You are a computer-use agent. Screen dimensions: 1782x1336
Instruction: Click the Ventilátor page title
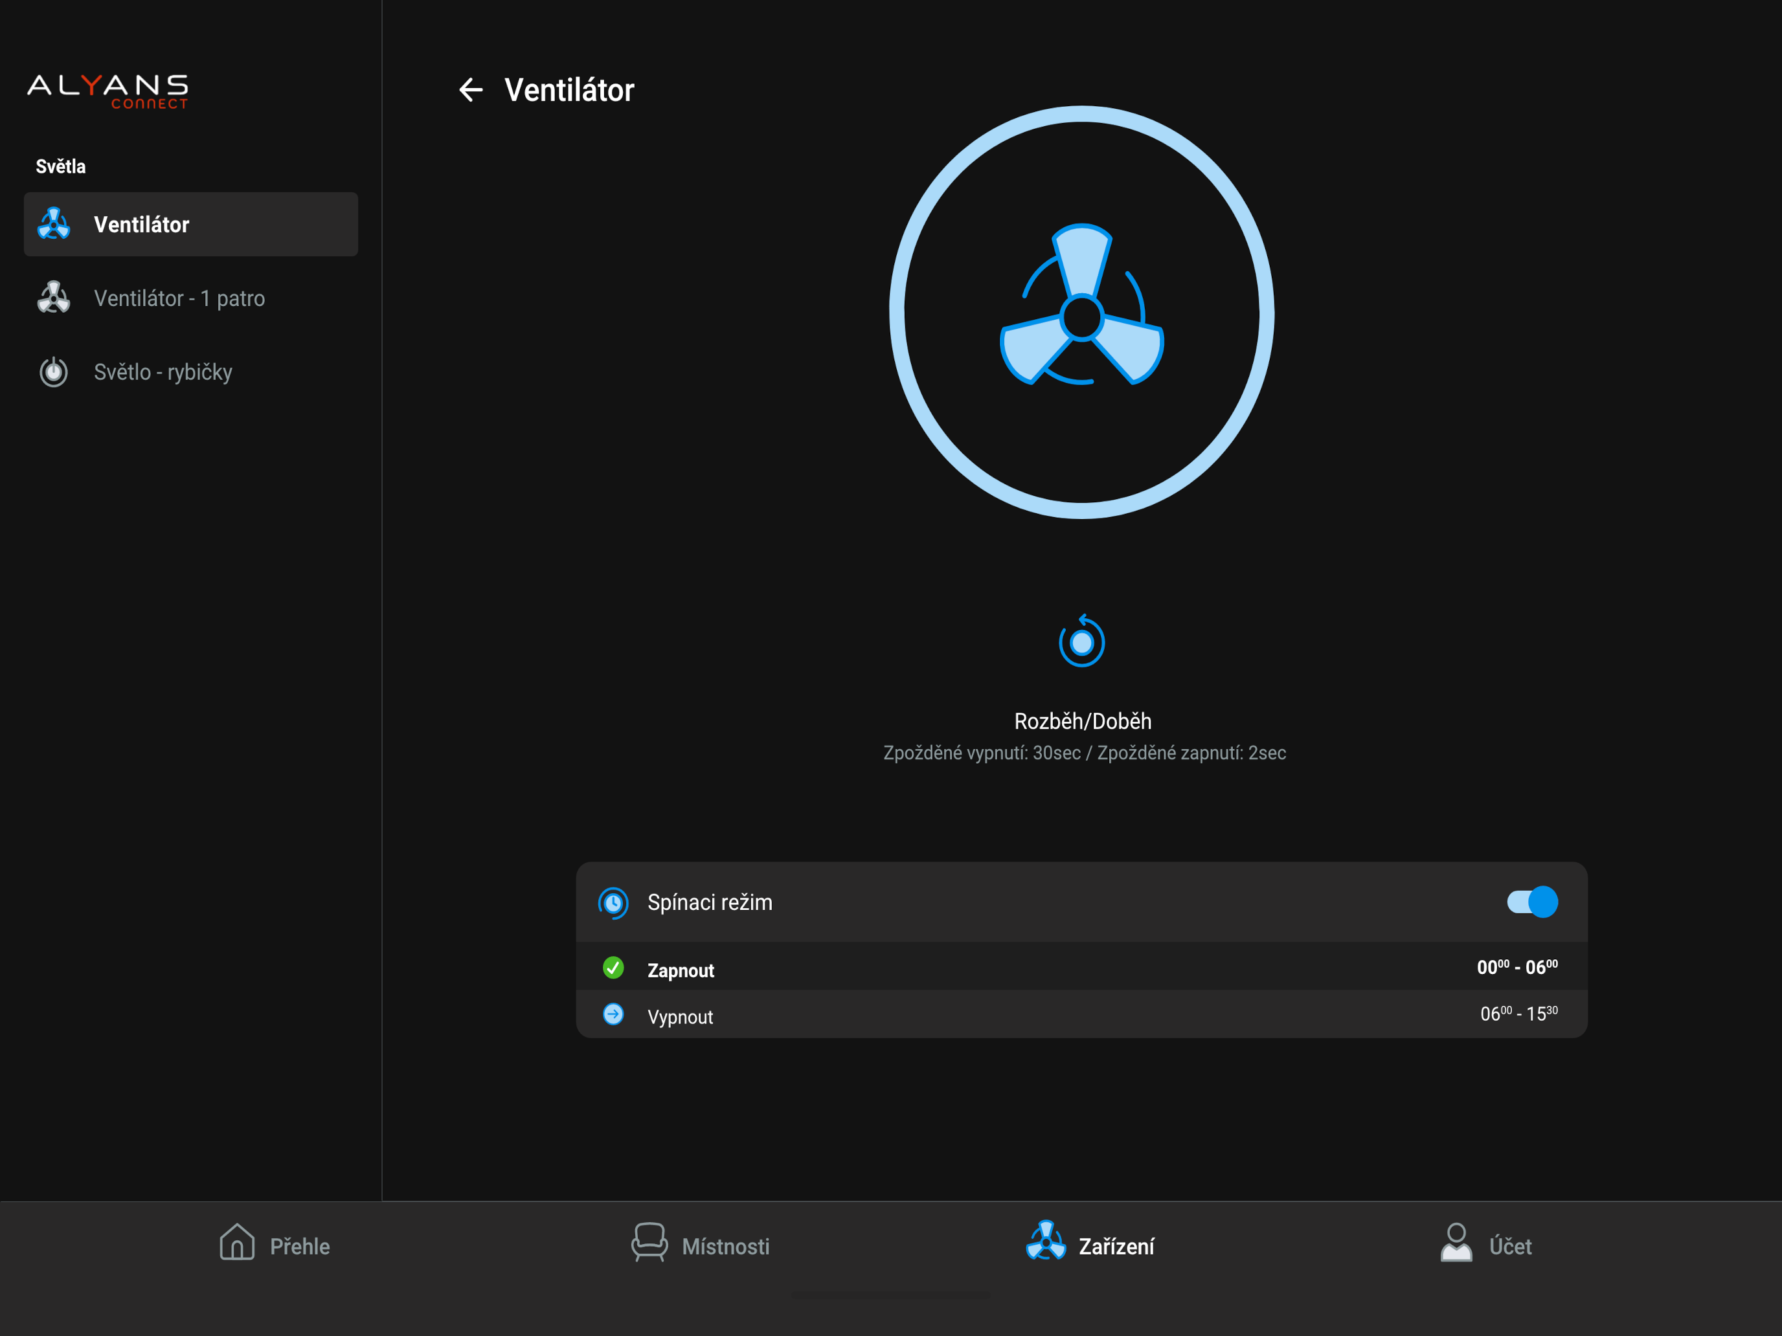[x=570, y=90]
